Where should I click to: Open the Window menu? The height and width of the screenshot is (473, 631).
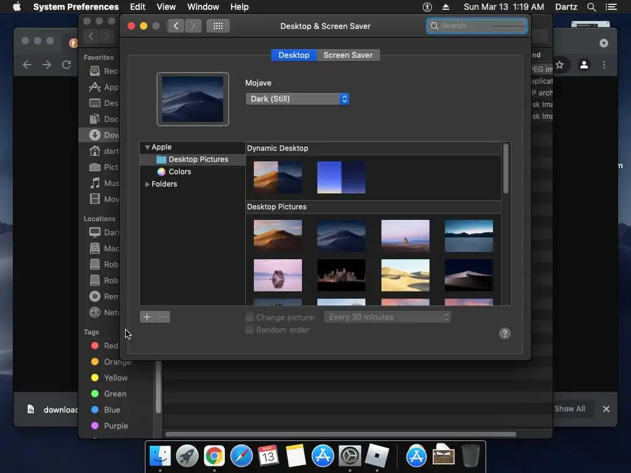pyautogui.click(x=203, y=7)
